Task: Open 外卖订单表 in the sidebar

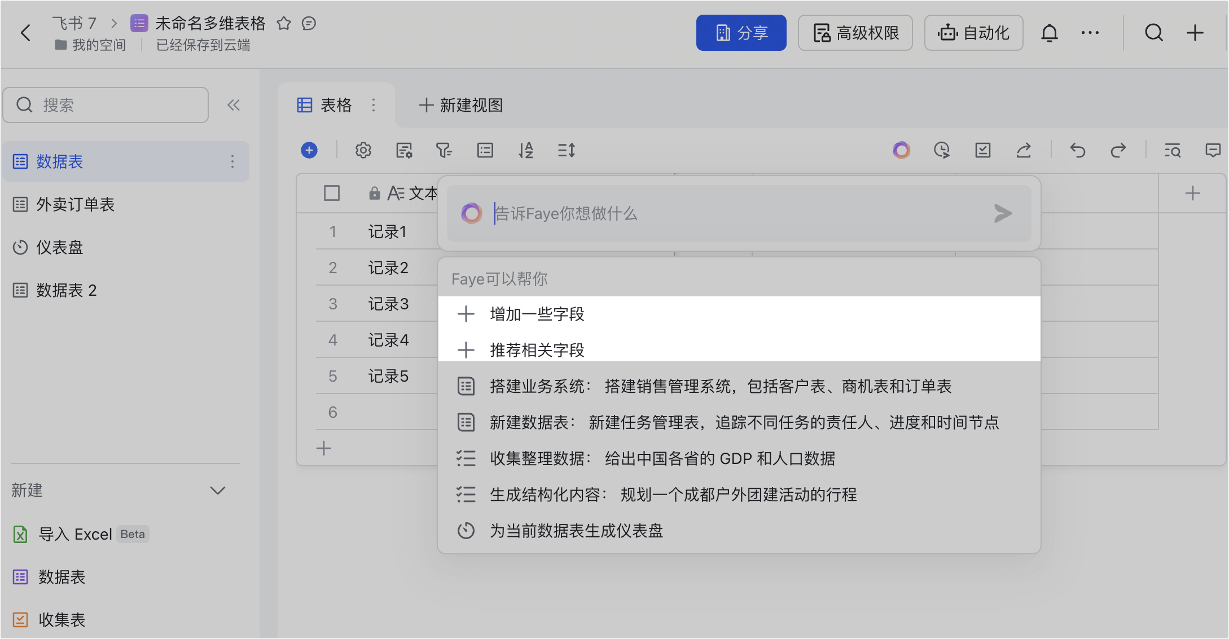Action: pos(125,204)
